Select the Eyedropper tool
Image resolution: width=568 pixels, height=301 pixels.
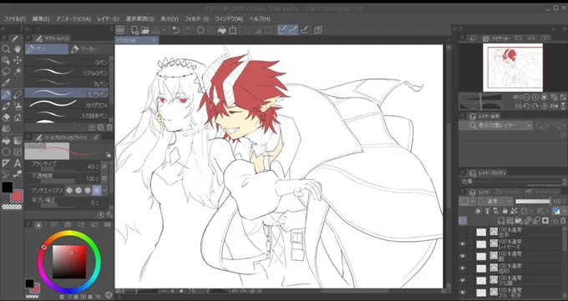pos(6,83)
